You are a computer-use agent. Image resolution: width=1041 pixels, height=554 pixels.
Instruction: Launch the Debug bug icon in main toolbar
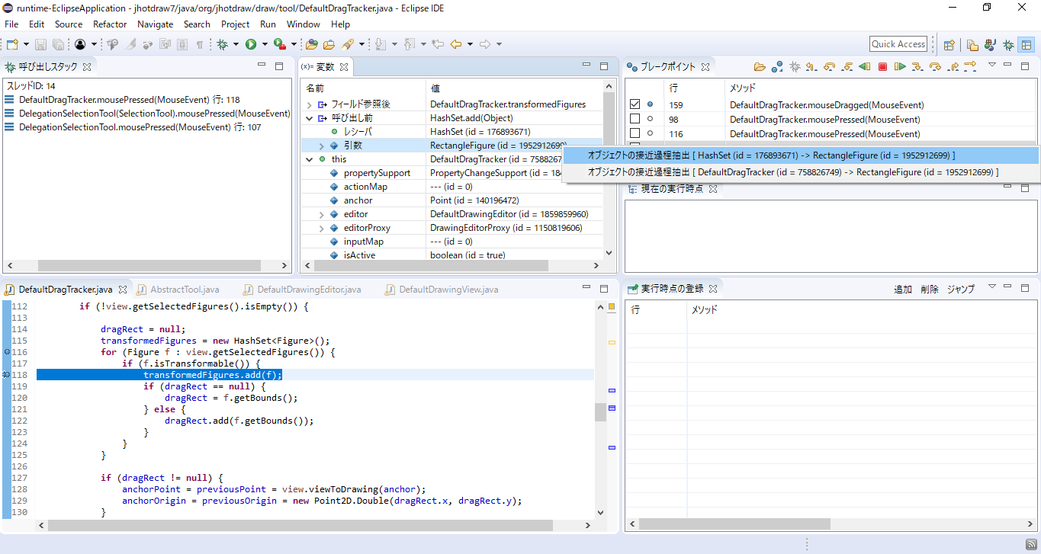[223, 44]
